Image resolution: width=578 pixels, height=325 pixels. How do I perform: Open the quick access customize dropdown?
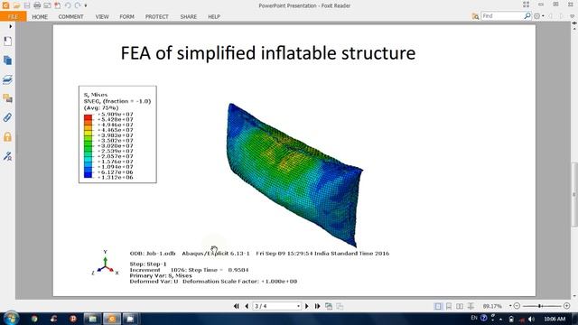coord(86,6)
